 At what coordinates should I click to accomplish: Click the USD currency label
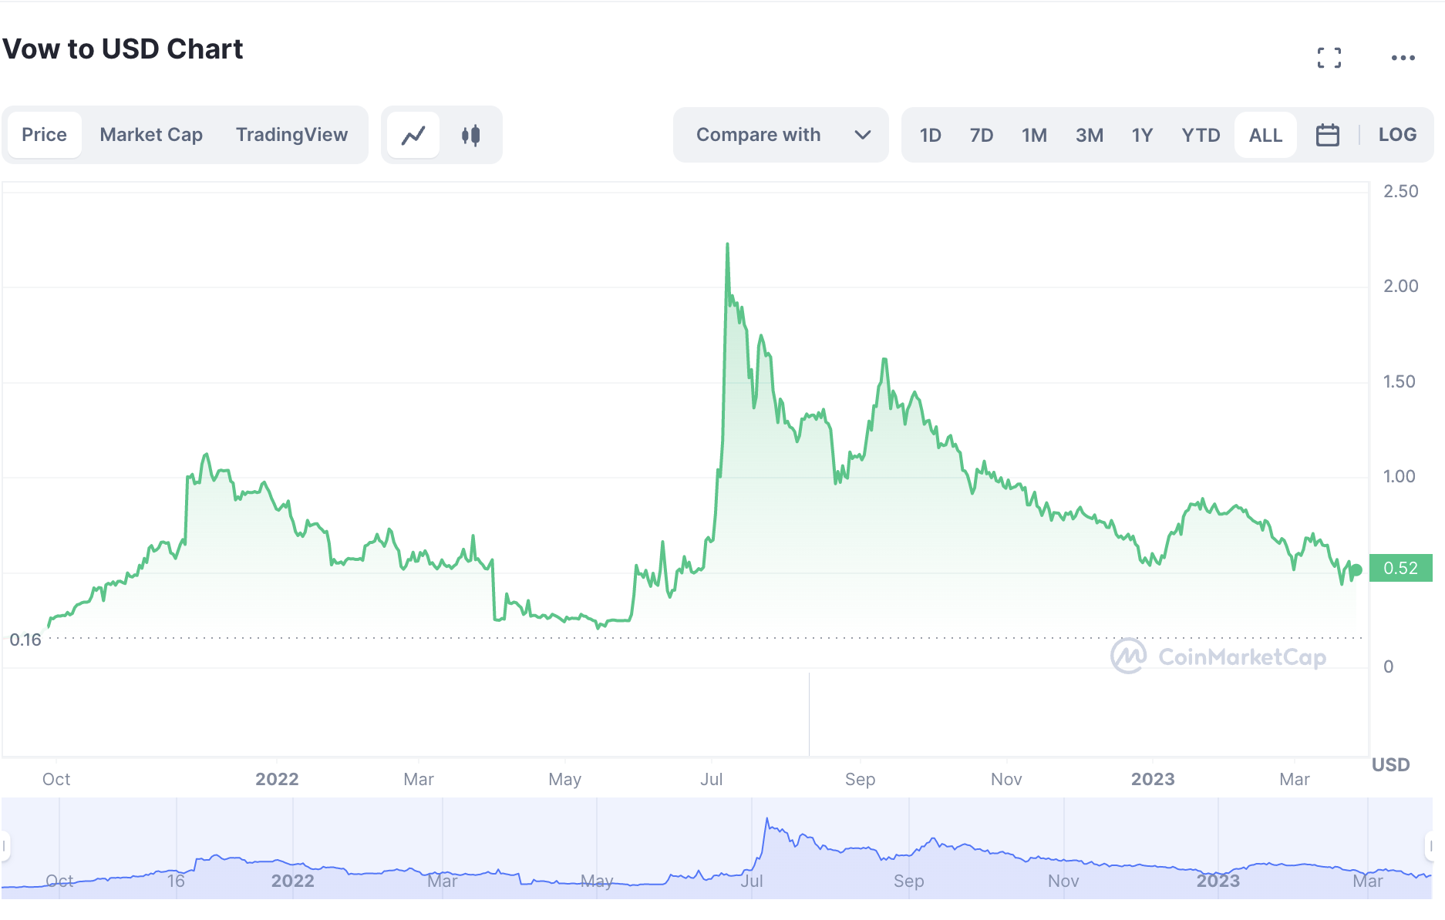[1390, 765]
